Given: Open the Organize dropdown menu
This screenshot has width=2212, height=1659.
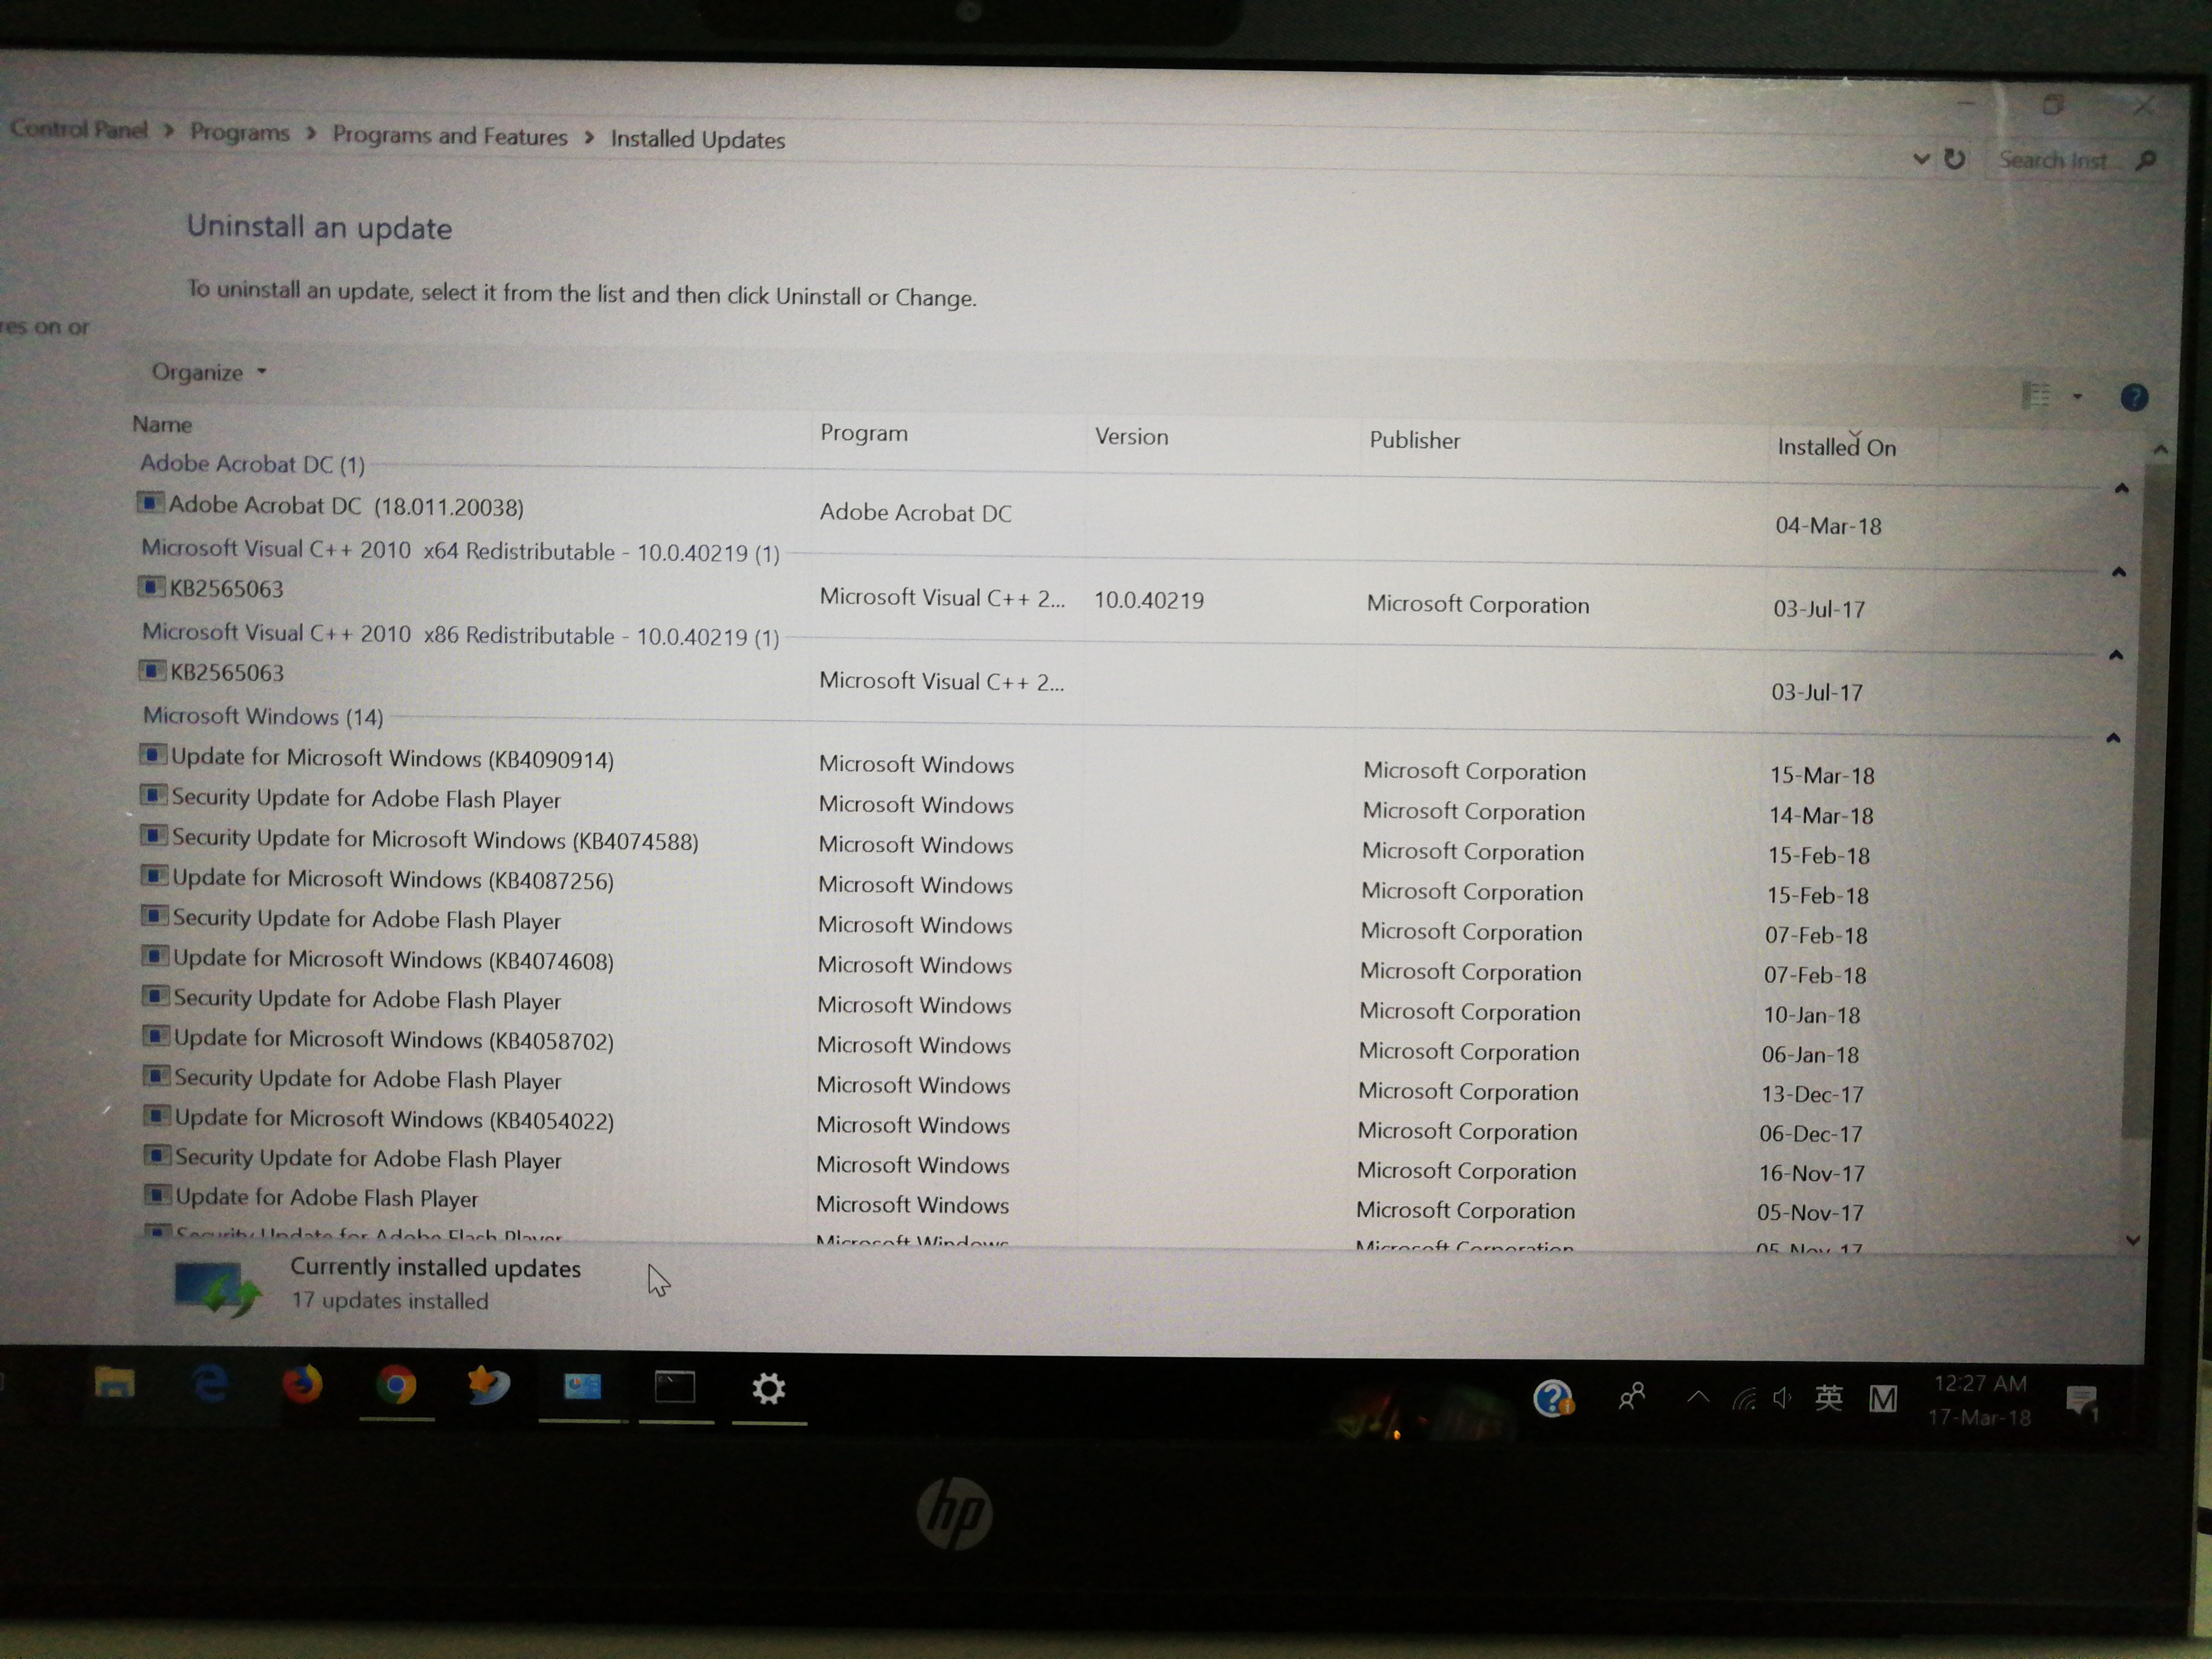Looking at the screenshot, I should coord(208,372).
